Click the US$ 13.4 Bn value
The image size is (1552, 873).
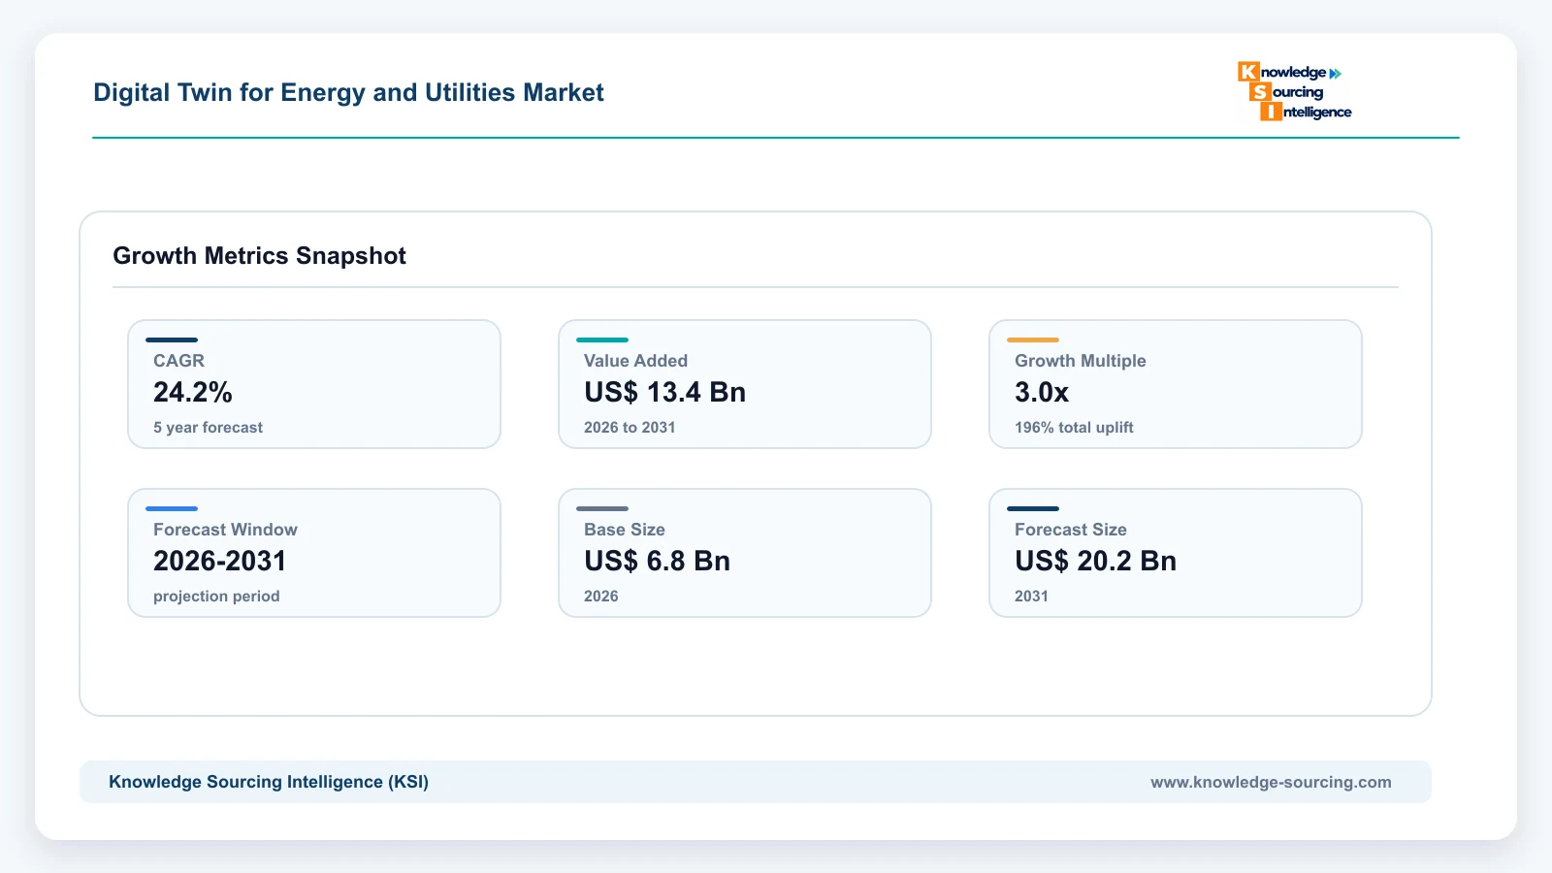click(664, 392)
